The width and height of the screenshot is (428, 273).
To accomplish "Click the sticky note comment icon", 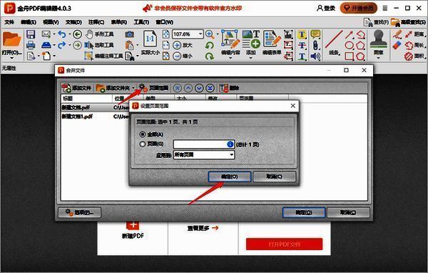I will tap(315, 34).
